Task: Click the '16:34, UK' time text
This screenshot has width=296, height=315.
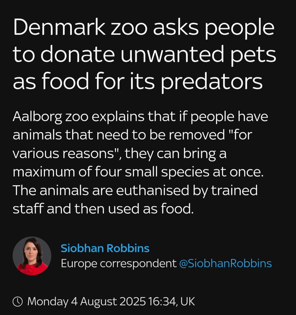Action: click(x=172, y=301)
